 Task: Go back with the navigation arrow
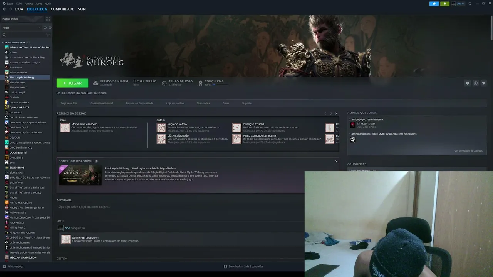(x=5, y=9)
